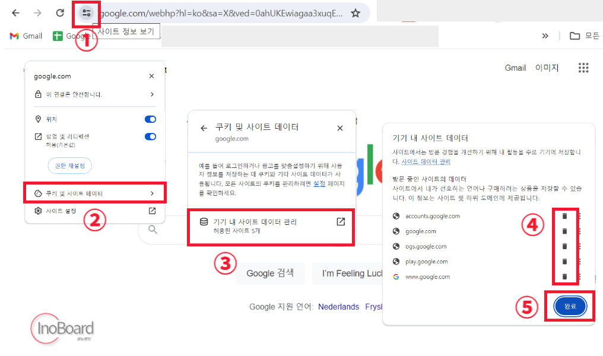Open the all bookmarks folder
This screenshot has width=603, height=356.
pos(584,36)
